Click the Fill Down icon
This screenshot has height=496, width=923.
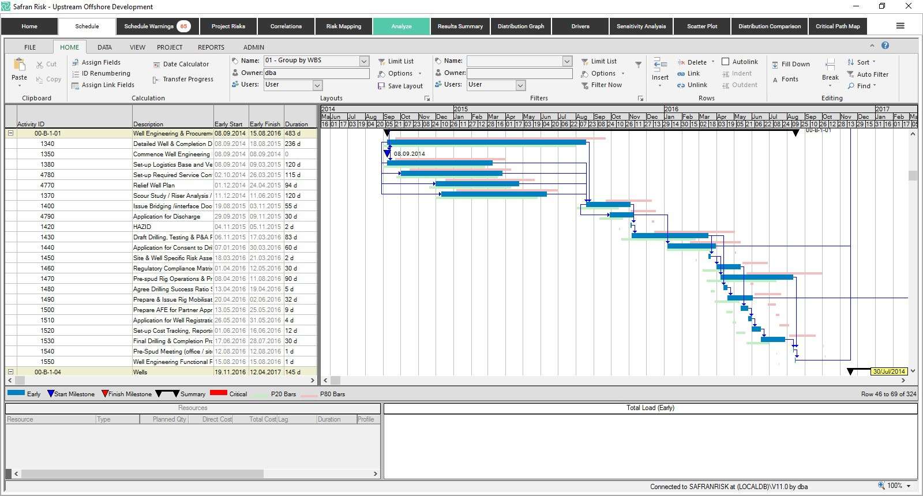775,65
